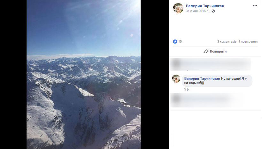262x149 pixels.
Task: Expand the 3 коментарів comments list
Action: click(227, 42)
